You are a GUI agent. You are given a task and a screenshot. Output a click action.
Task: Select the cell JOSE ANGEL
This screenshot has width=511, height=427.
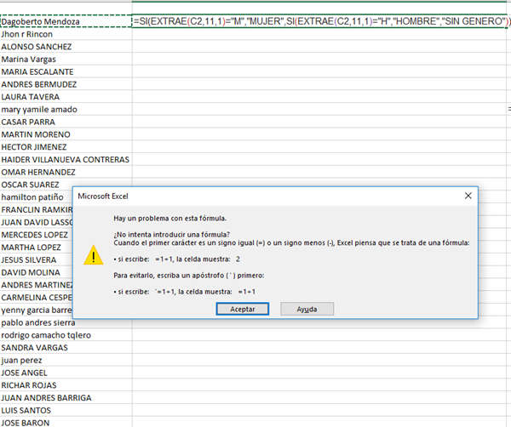[x=66, y=373]
